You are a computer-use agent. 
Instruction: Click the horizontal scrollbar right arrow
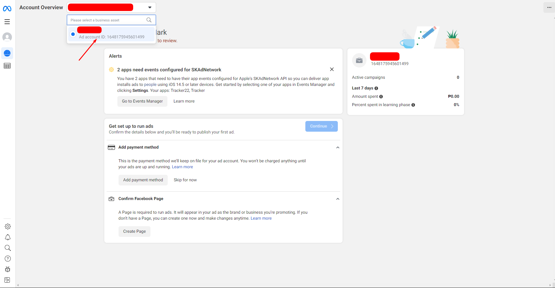click(550, 285)
